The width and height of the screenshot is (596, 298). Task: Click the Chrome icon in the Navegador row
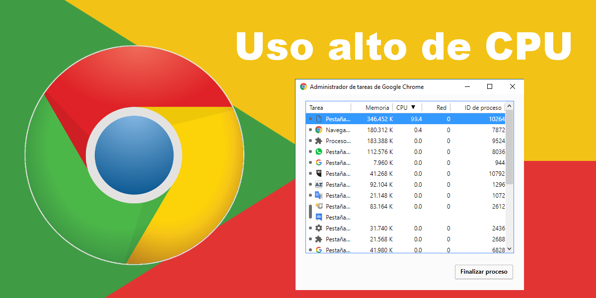click(x=319, y=130)
